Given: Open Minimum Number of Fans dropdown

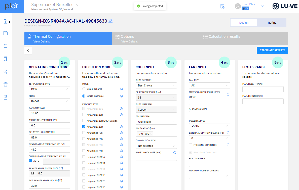Looking at the screenshot, I should (210, 176).
